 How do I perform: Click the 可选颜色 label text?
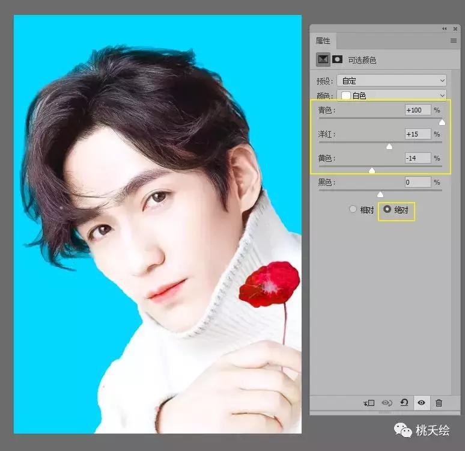(362, 60)
